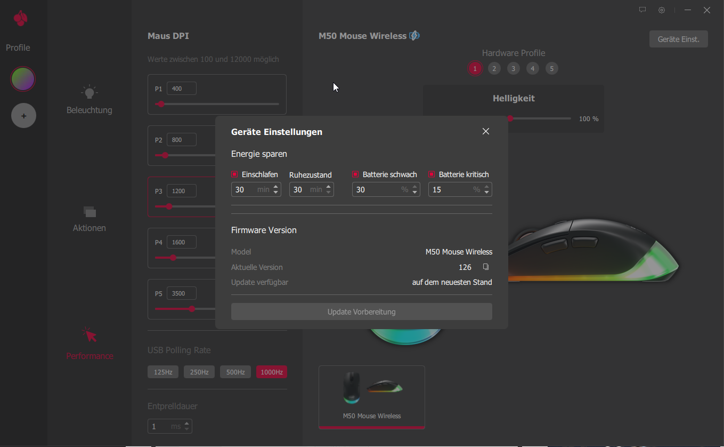This screenshot has width=724, height=447.
Task: Click the Batterie kritisch value field
Action: tap(460, 189)
